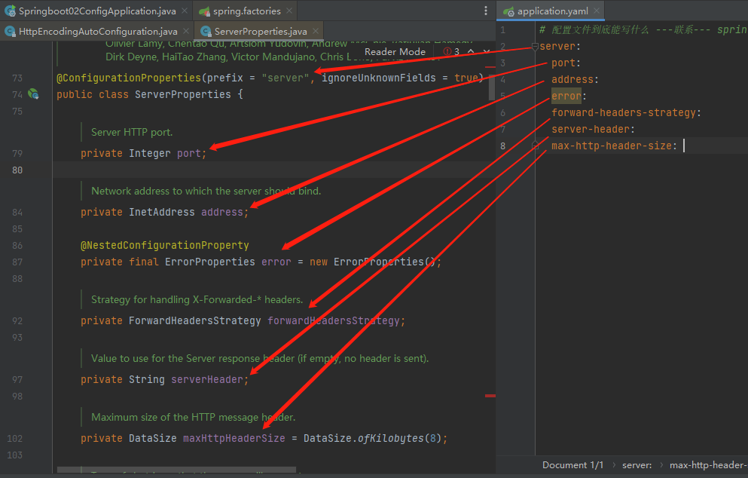Select the ServerProperties.java tab
Screen dimensions: 748x478
point(261,32)
